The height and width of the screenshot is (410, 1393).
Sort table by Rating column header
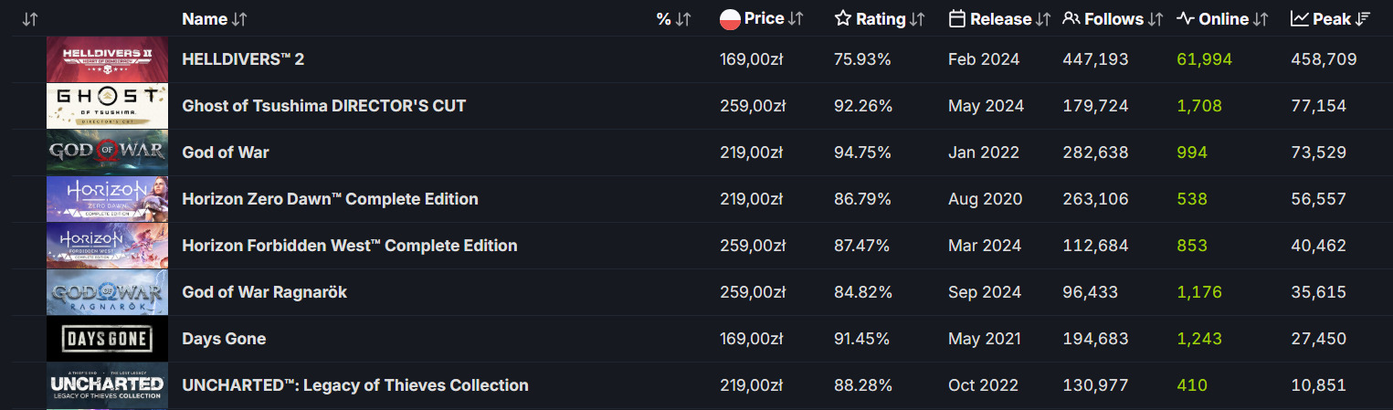[881, 18]
